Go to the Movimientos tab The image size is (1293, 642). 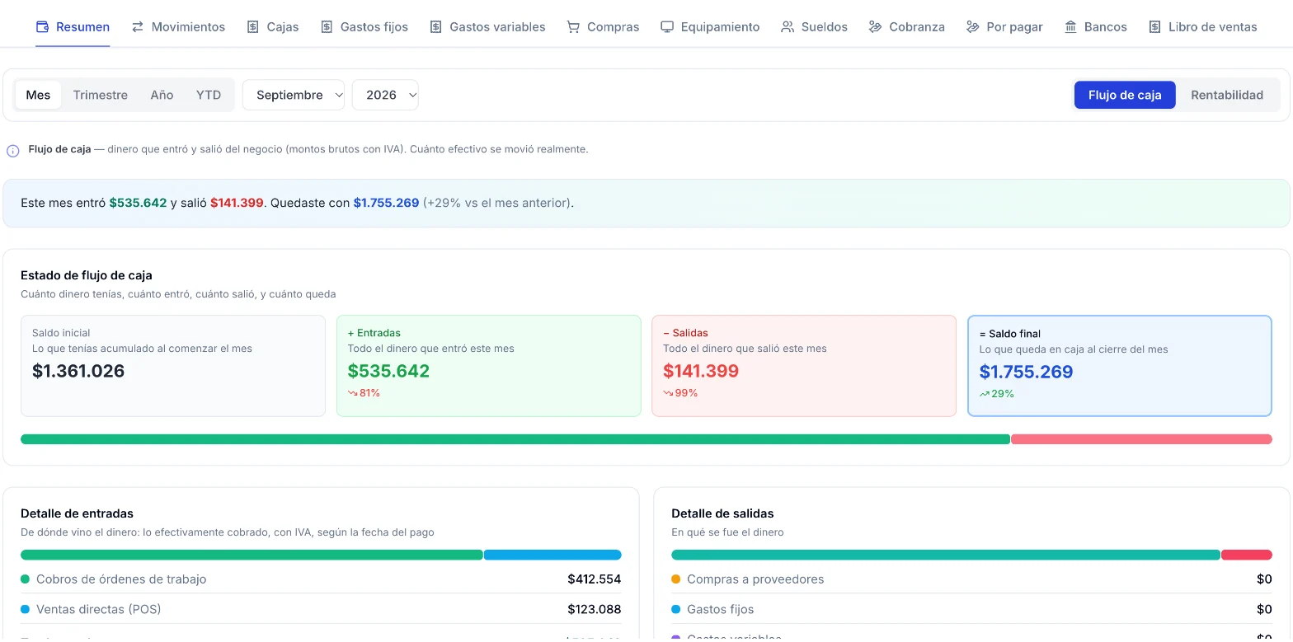pos(178,26)
